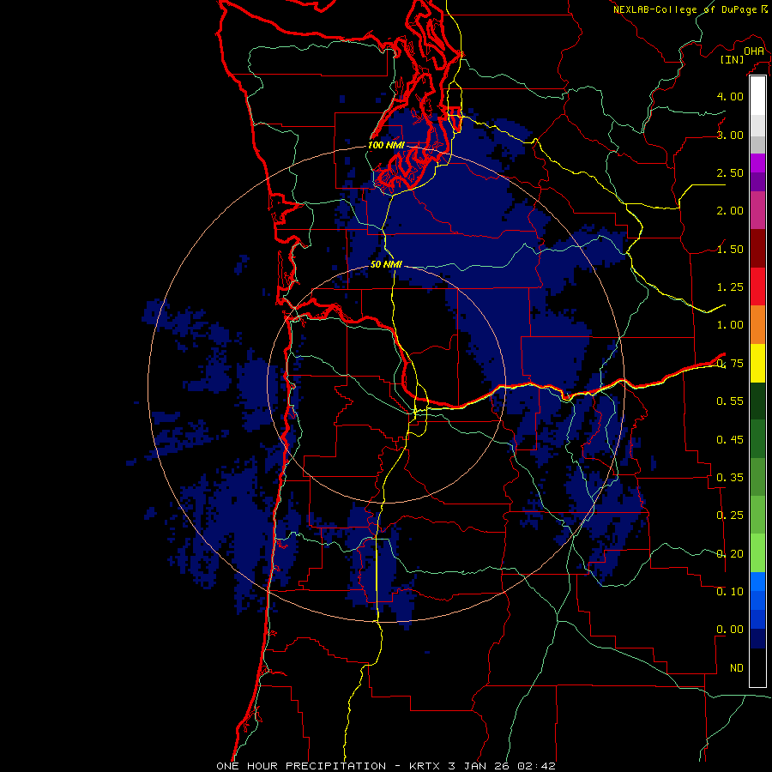Click the orange 1.00 inch legend swatch
Image resolution: width=772 pixels, height=772 pixels.
757,324
